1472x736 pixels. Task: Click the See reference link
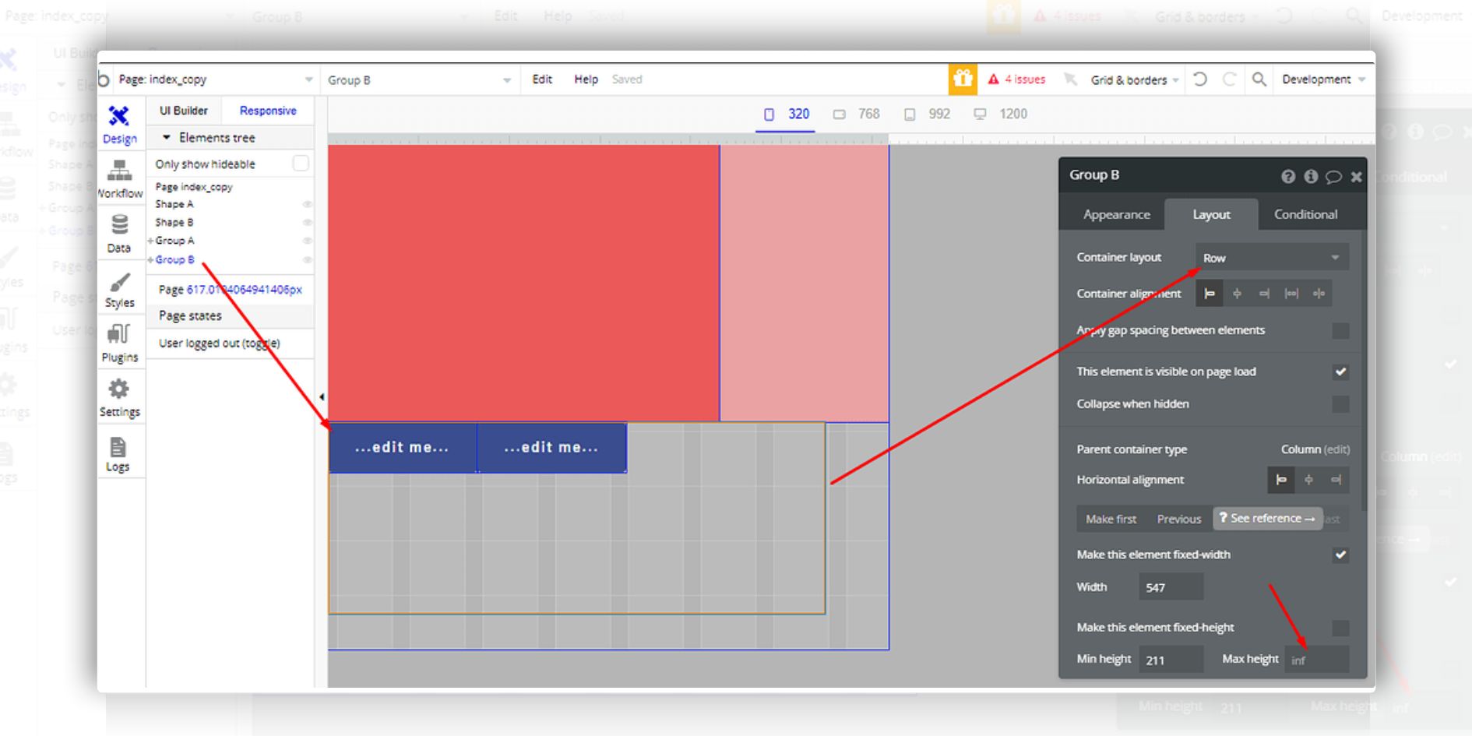pyautogui.click(x=1267, y=519)
